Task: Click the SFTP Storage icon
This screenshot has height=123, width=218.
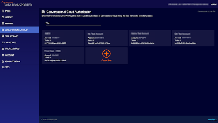Action: pos(3,36)
